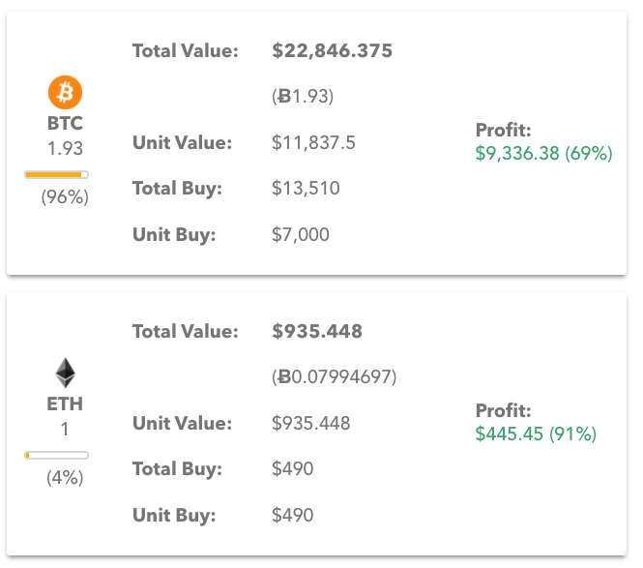The width and height of the screenshot is (643, 568).
Task: Click the BTC total buy $13,510
Action: [x=306, y=189]
